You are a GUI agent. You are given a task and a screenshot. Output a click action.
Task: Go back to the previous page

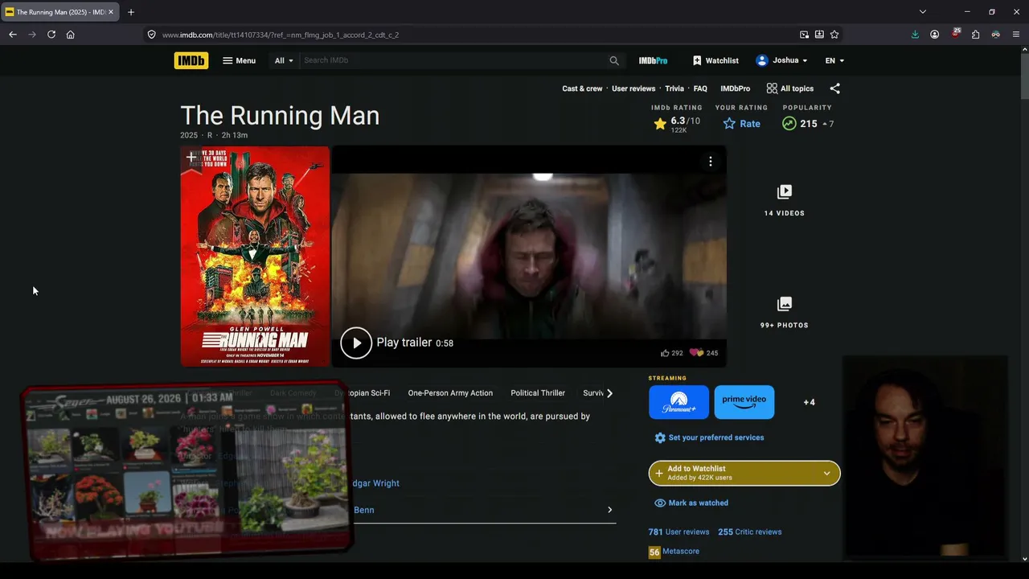(x=13, y=35)
